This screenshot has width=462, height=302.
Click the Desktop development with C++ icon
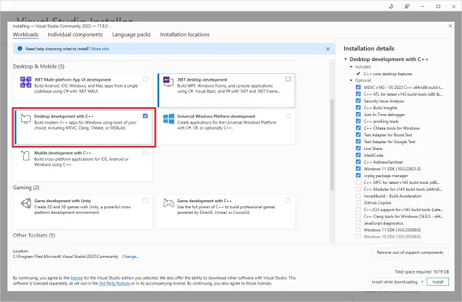[x=26, y=119]
